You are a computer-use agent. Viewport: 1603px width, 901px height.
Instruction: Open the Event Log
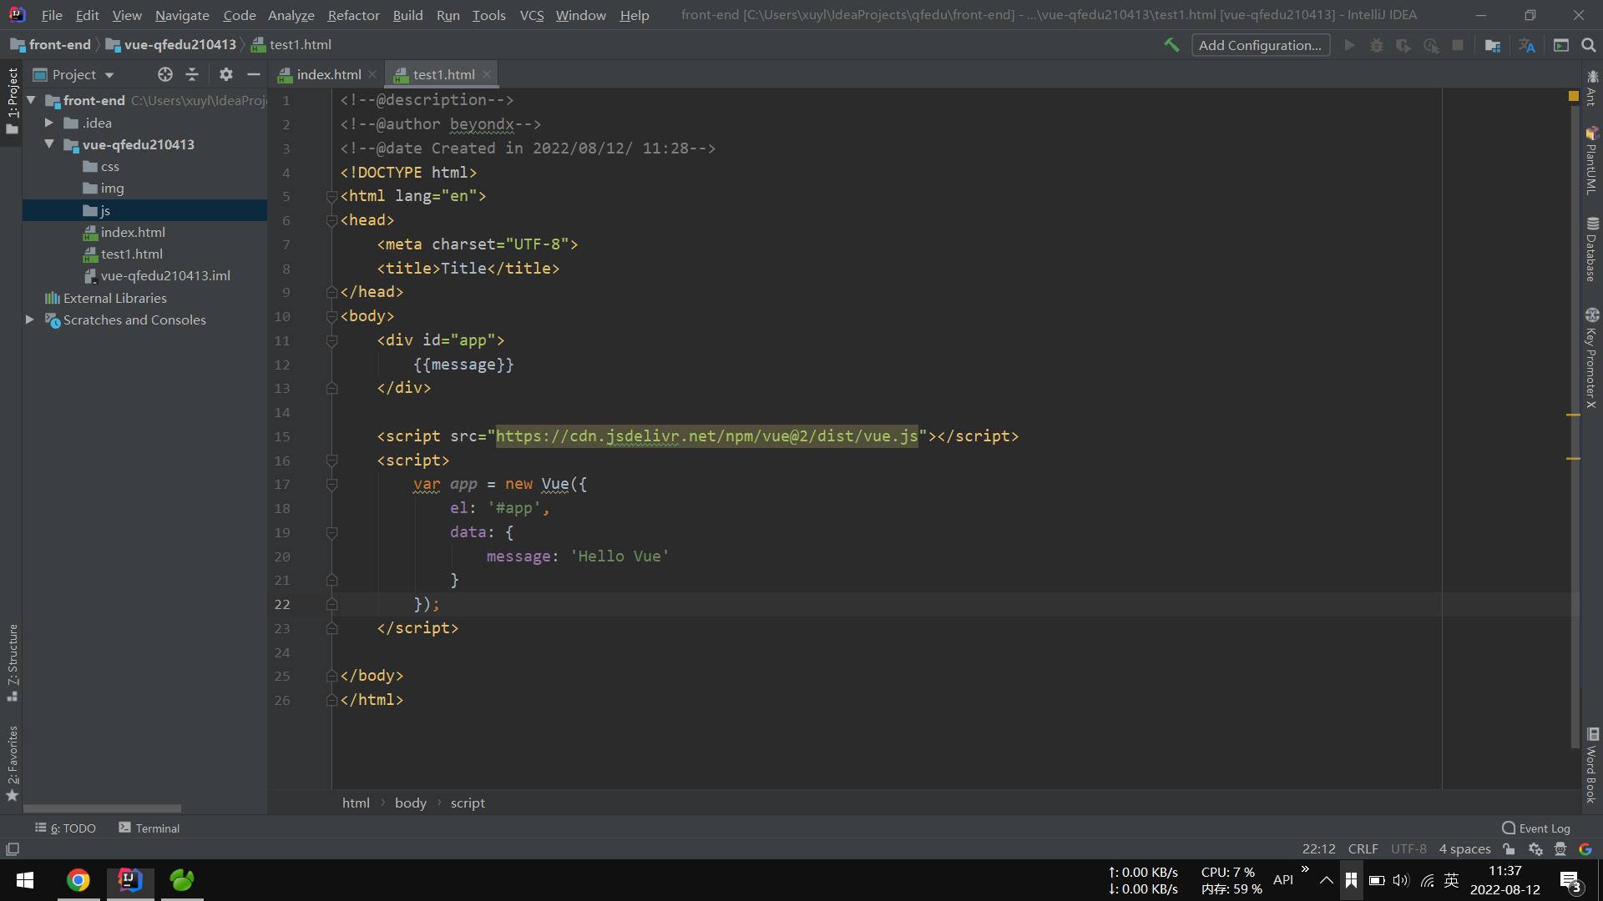[1535, 828]
